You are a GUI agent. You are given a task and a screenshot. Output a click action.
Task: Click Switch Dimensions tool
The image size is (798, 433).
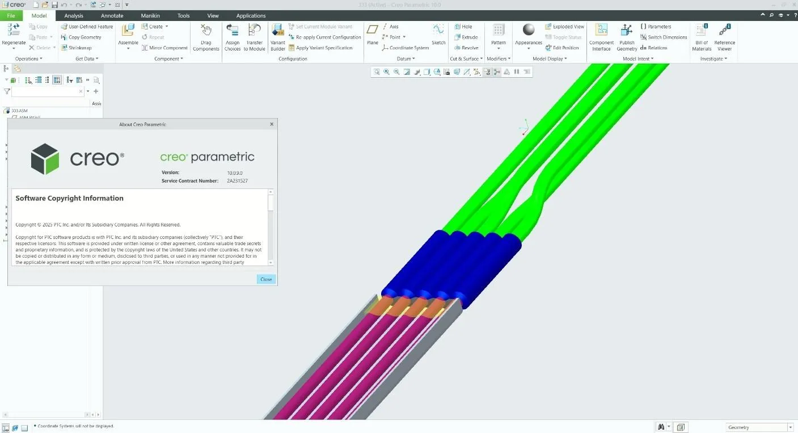click(x=664, y=37)
